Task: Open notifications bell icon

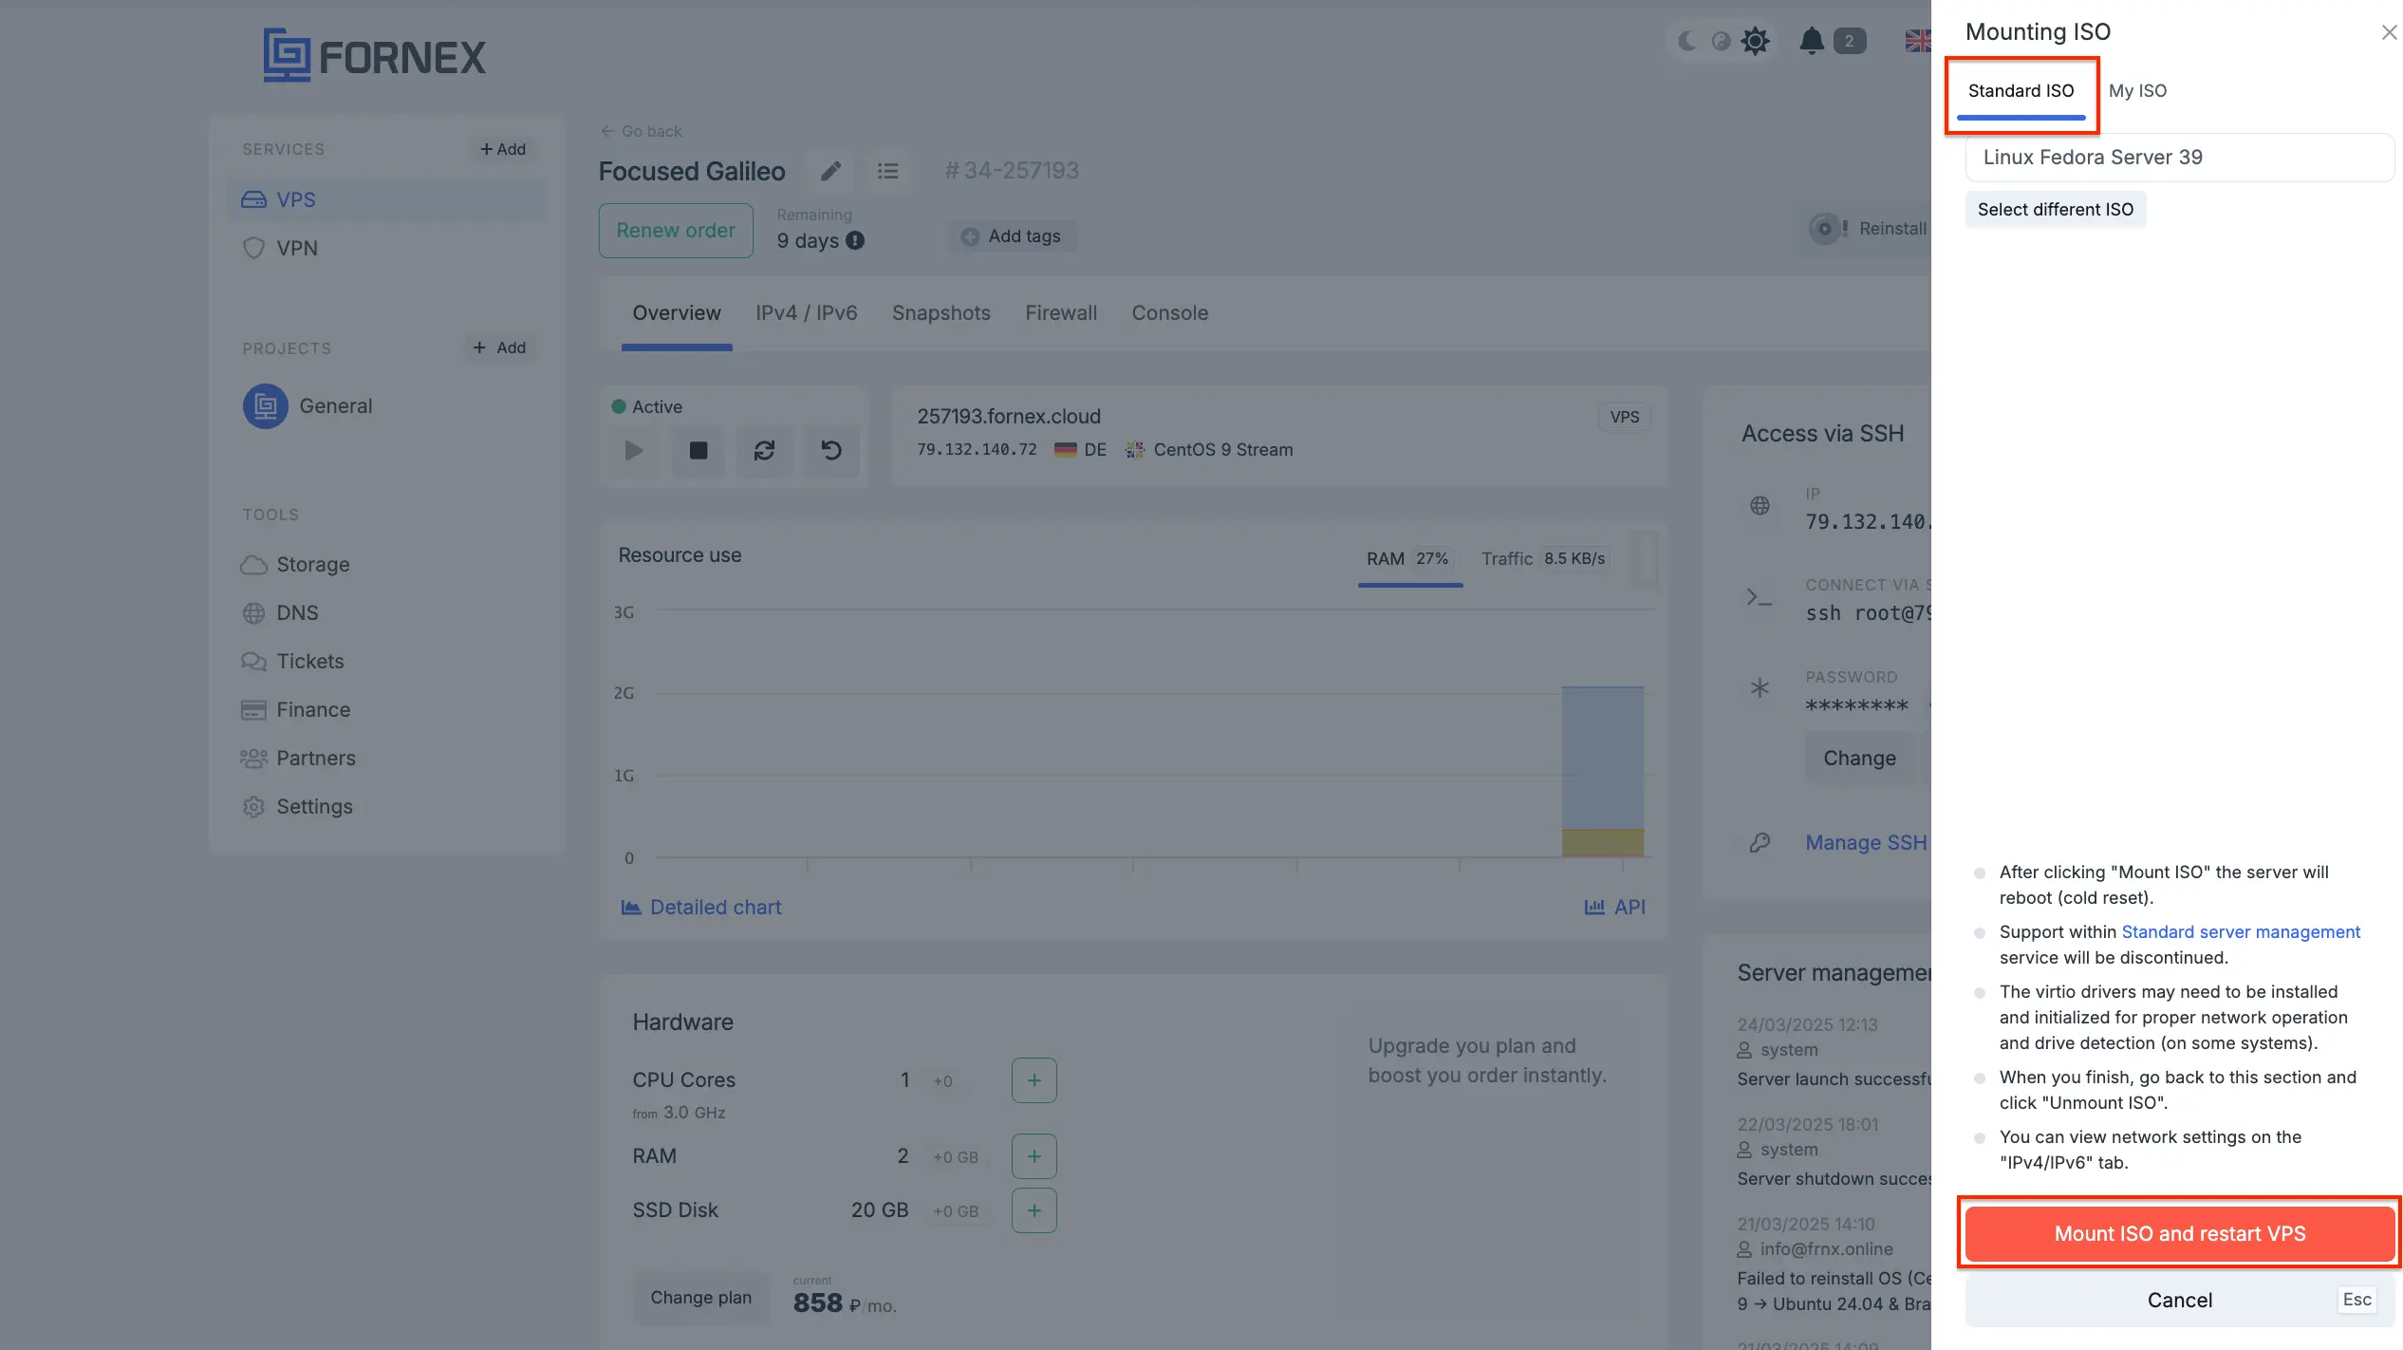Action: (x=1812, y=41)
